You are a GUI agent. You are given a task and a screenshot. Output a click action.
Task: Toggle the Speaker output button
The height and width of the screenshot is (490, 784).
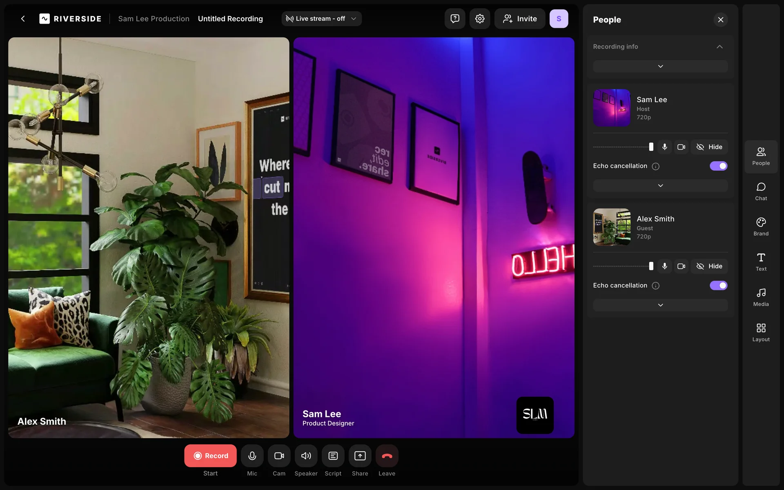click(x=306, y=456)
